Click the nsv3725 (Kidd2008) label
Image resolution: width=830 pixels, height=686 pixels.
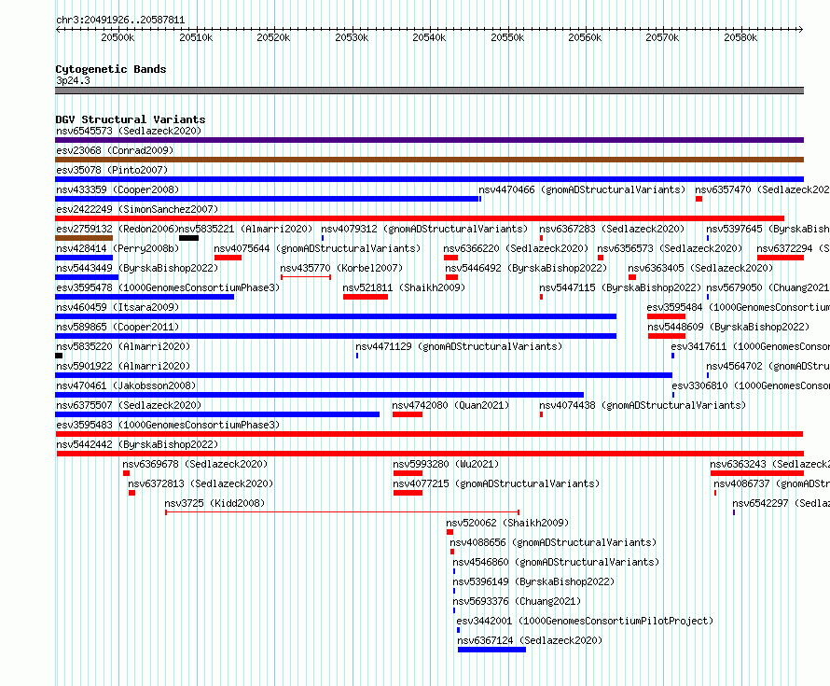click(x=214, y=503)
